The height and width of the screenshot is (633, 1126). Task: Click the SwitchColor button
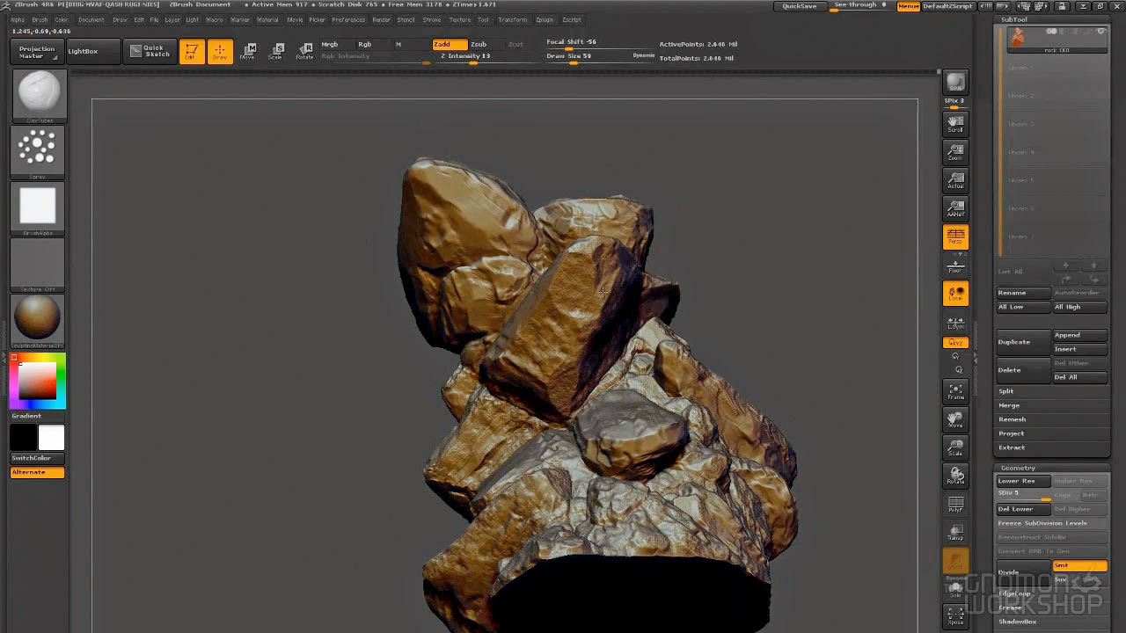pos(37,458)
